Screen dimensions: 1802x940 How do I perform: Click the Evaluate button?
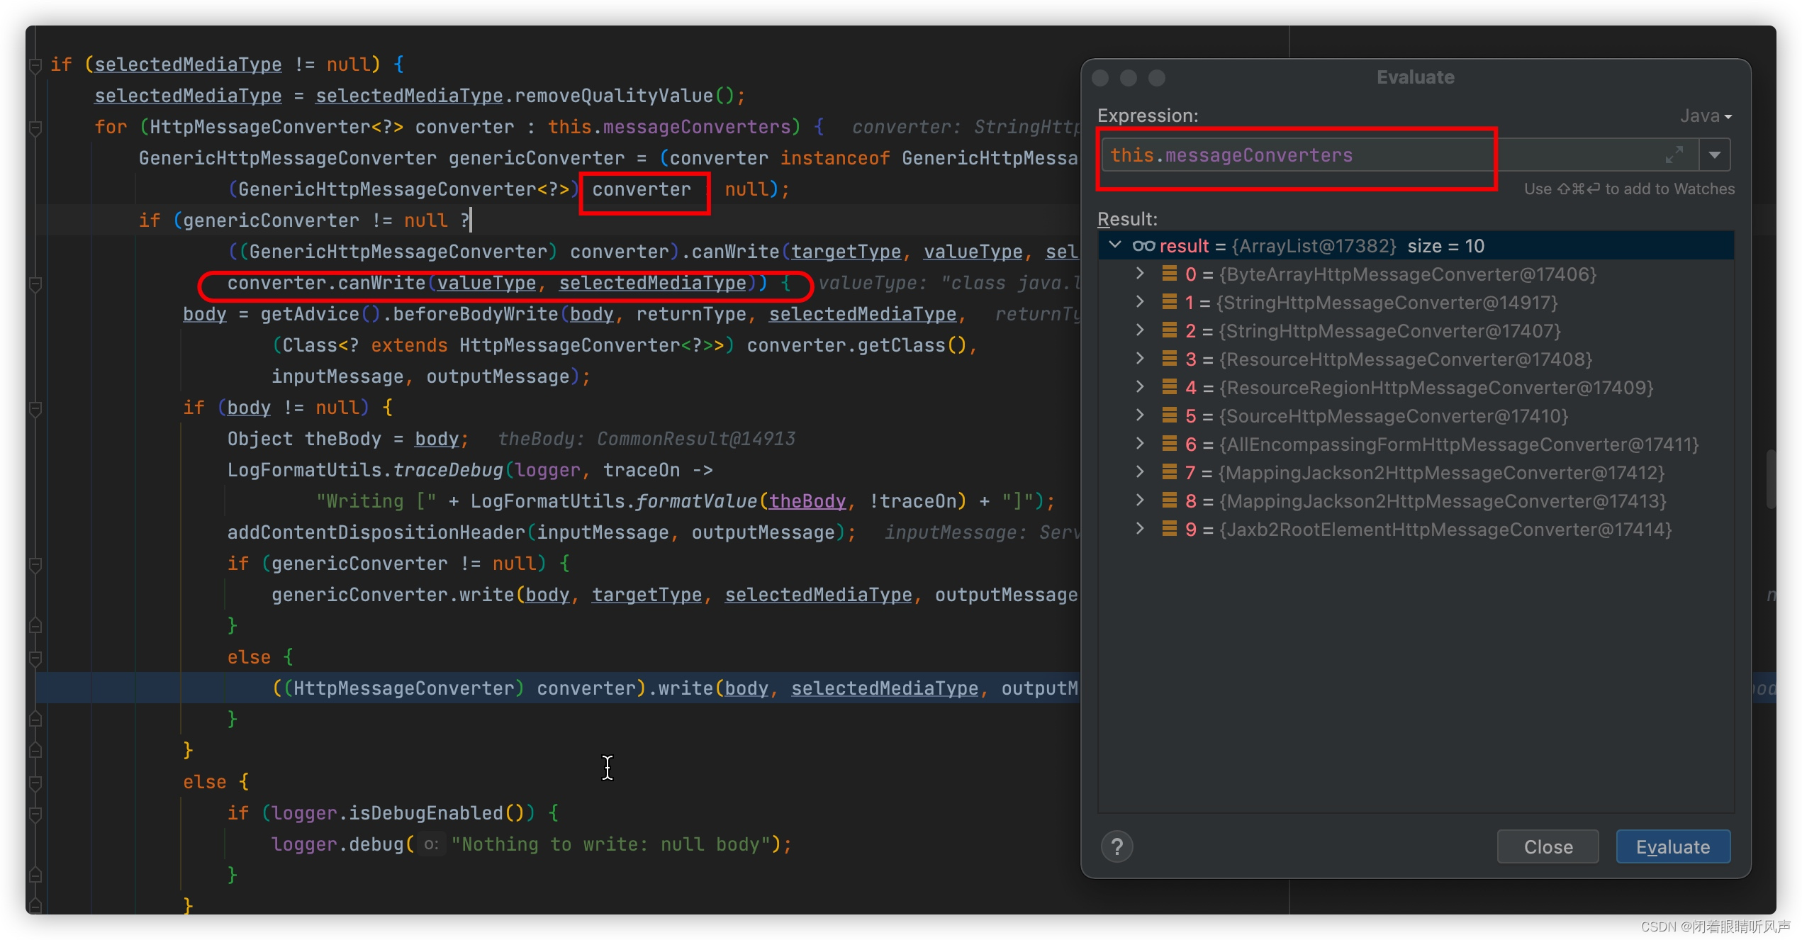(x=1672, y=846)
